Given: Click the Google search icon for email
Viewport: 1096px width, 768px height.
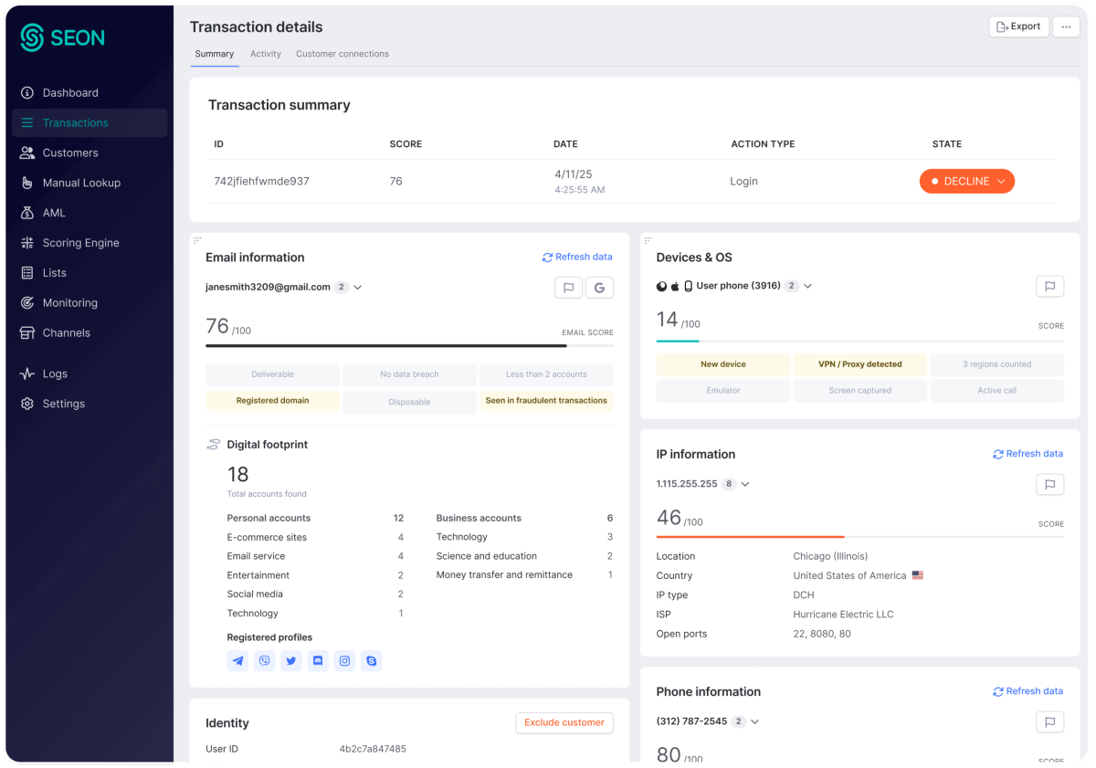Looking at the screenshot, I should coord(599,288).
